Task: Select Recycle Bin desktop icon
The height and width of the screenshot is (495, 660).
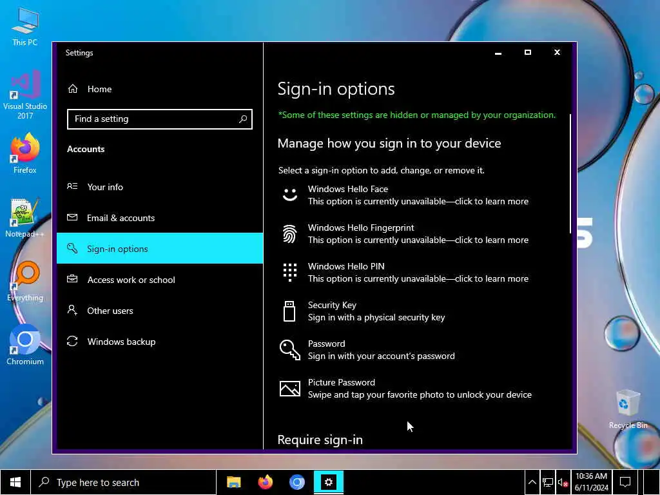Action: (x=628, y=409)
